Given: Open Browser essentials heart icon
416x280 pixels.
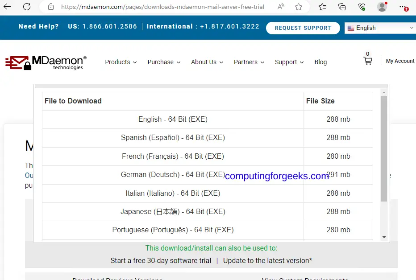Looking at the screenshot, I should click(x=362, y=7).
